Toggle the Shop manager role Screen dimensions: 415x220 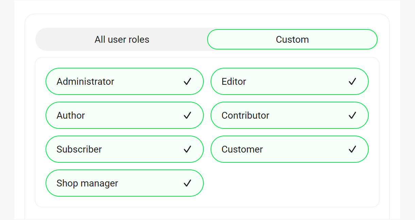click(x=124, y=183)
